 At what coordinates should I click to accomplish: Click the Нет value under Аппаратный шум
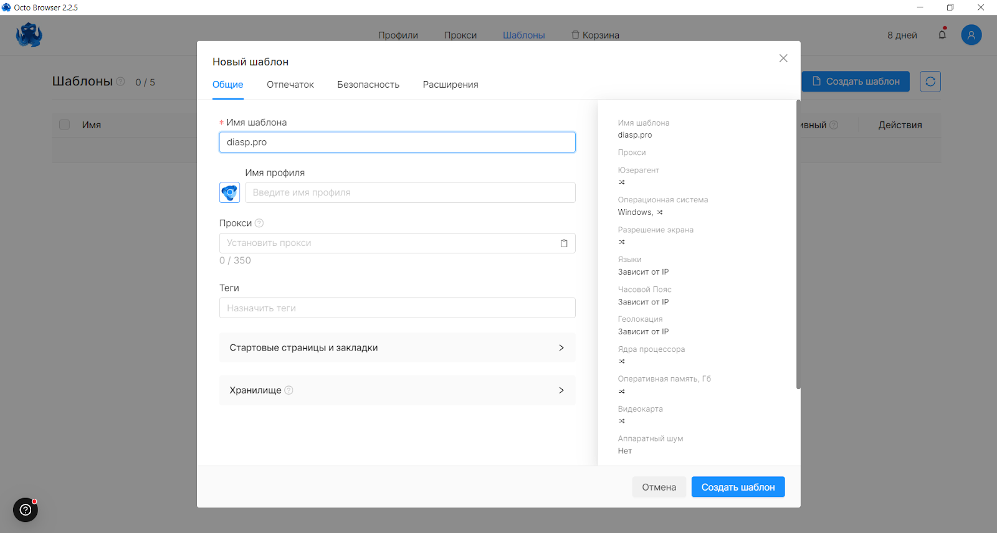[x=625, y=451]
